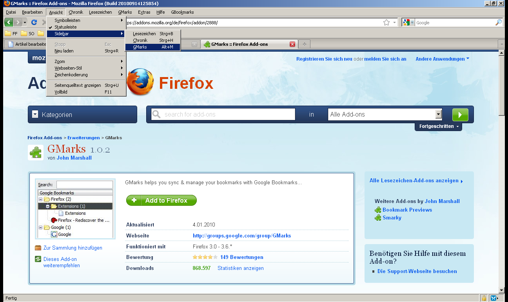
Task: Close the GMarks Firefox Add-ons tab
Action: 292,44
